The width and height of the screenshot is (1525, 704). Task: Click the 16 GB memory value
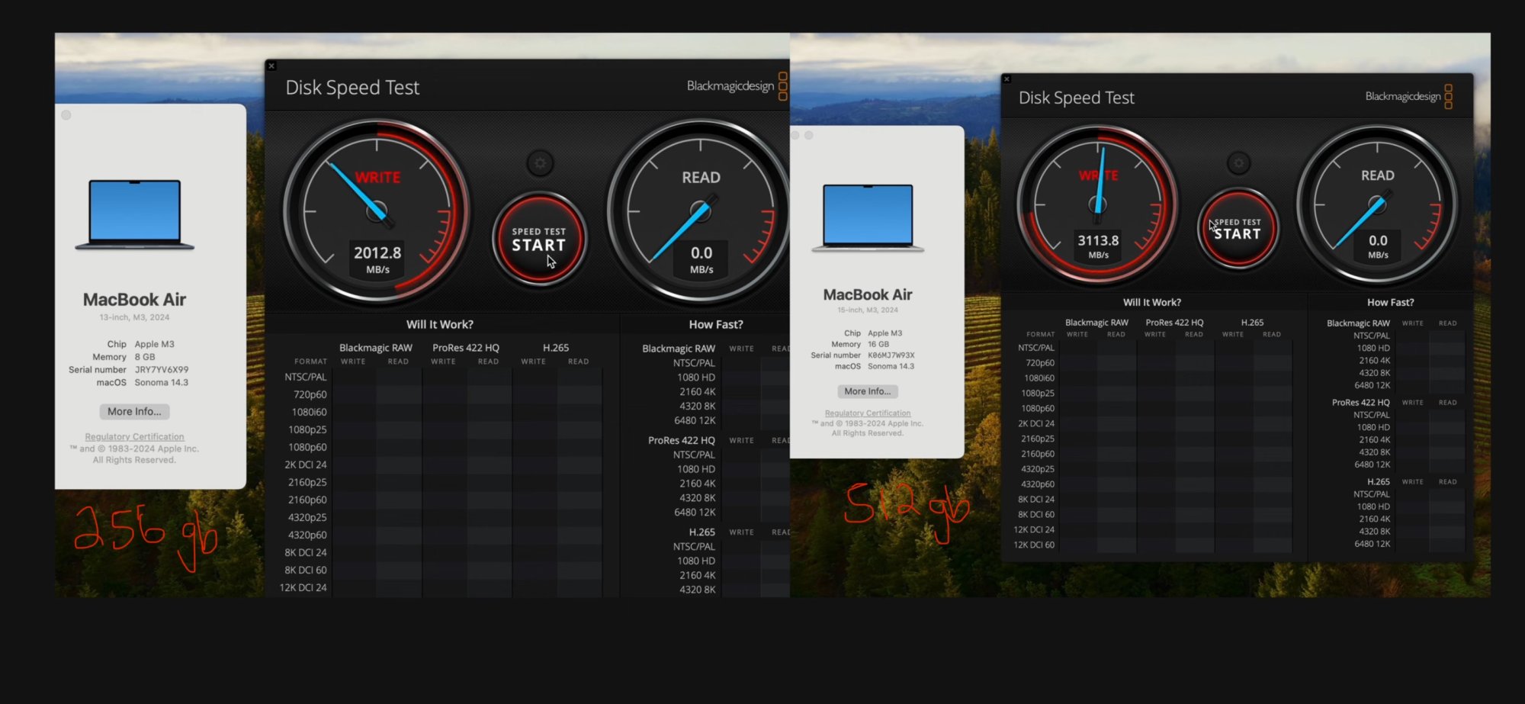[878, 344]
